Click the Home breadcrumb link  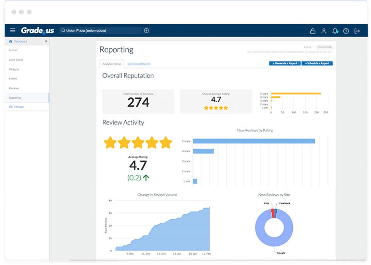[x=307, y=47]
